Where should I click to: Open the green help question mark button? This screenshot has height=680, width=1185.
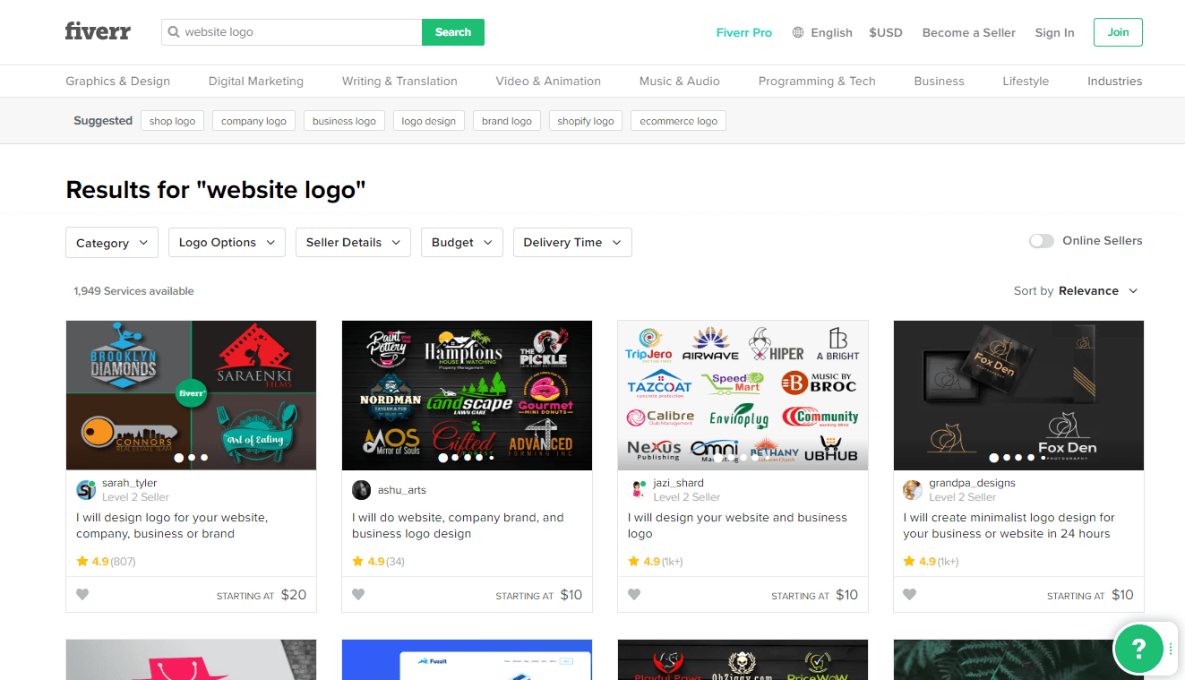click(1138, 648)
